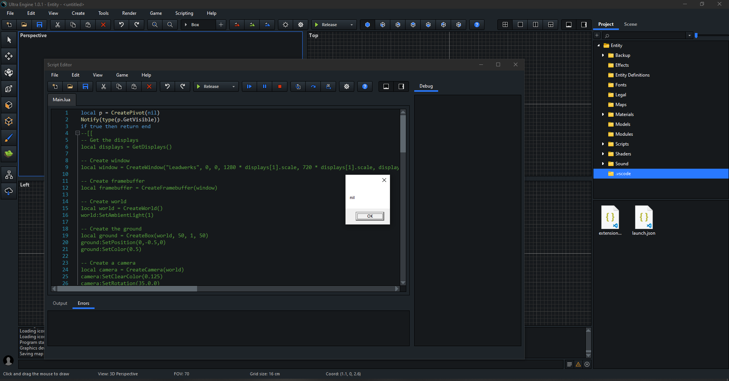Screen dimensions: 729x381
Task: Click the Pause button in Script Editor toolbar
Action: tap(265, 86)
